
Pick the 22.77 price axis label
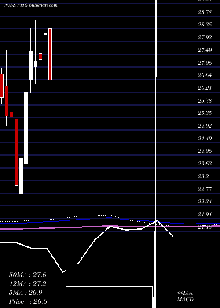click(205, 189)
